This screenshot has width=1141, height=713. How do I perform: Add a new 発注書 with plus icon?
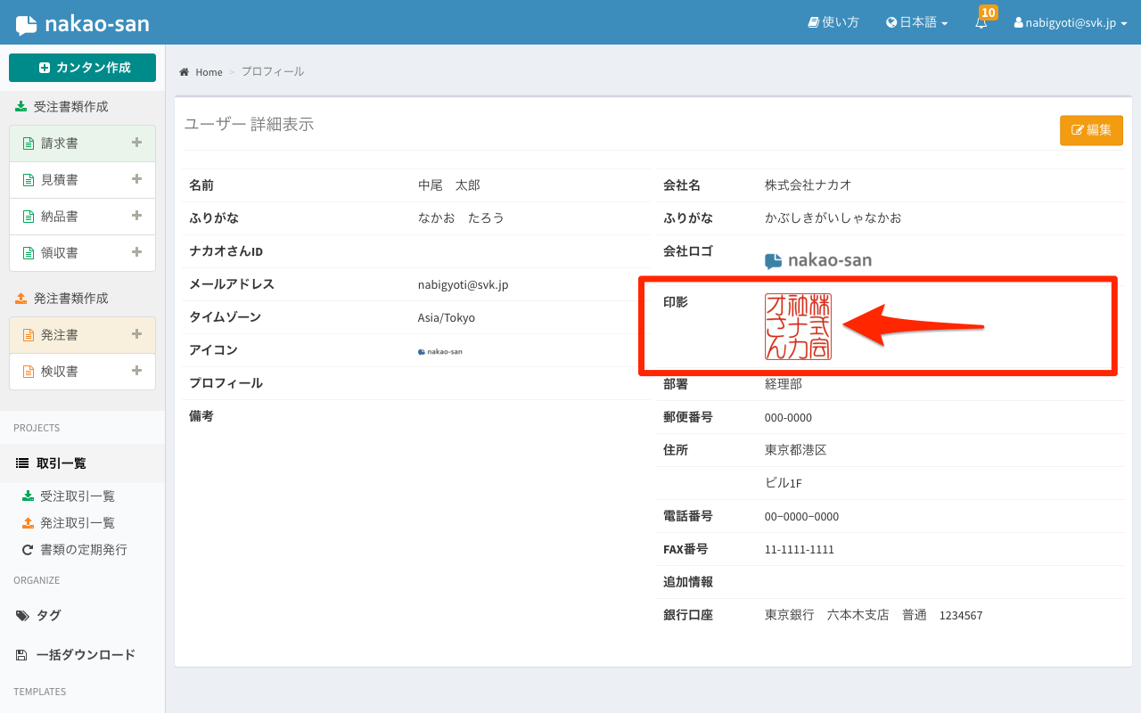(x=136, y=333)
